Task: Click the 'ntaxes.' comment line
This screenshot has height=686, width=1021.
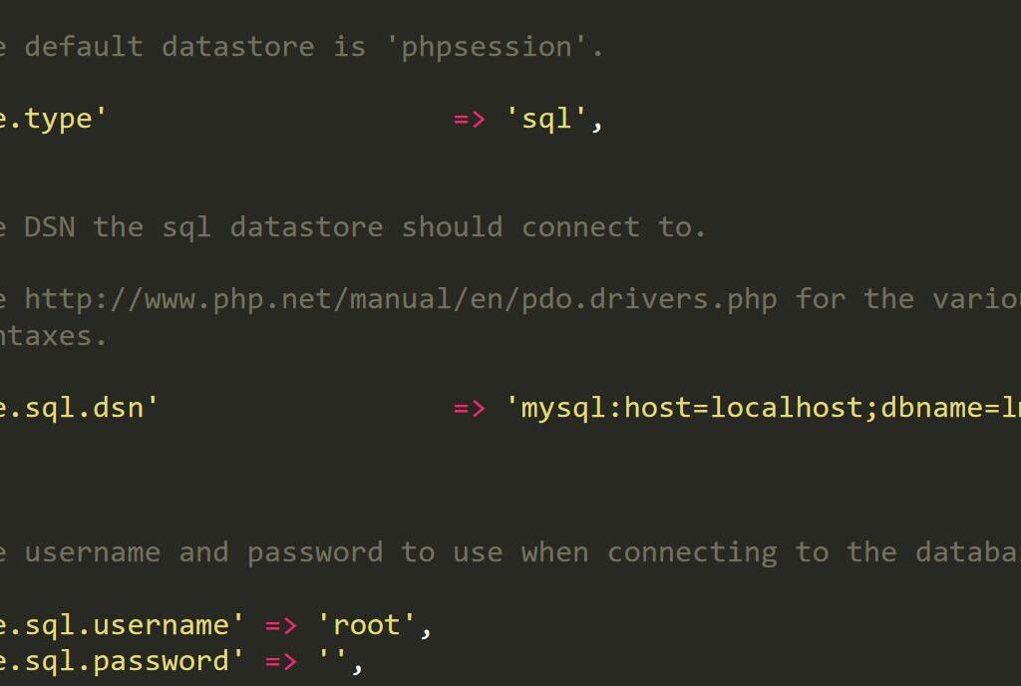Action: pos(54,336)
